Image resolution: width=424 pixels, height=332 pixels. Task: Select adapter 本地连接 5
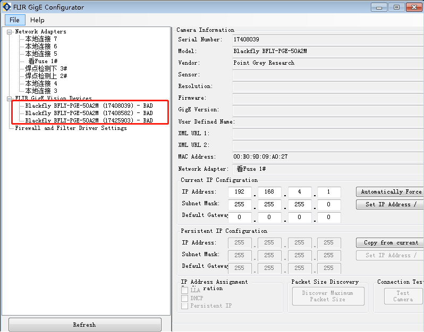pos(41,54)
